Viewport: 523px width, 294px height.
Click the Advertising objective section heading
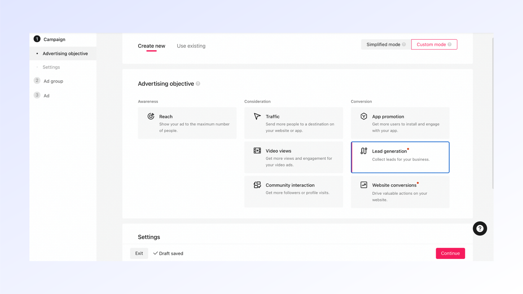166,84
